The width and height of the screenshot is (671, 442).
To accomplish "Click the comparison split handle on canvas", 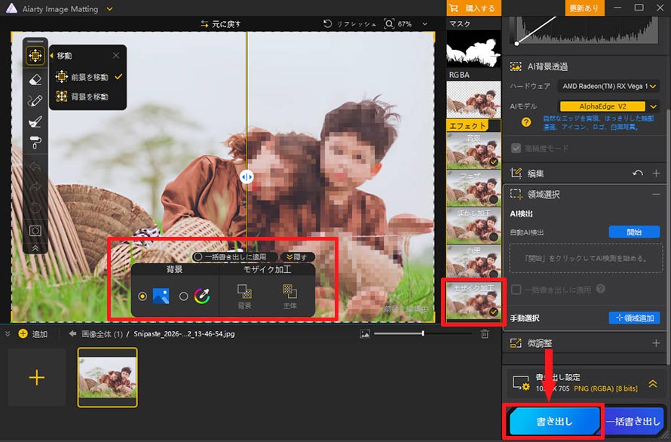I will [247, 176].
